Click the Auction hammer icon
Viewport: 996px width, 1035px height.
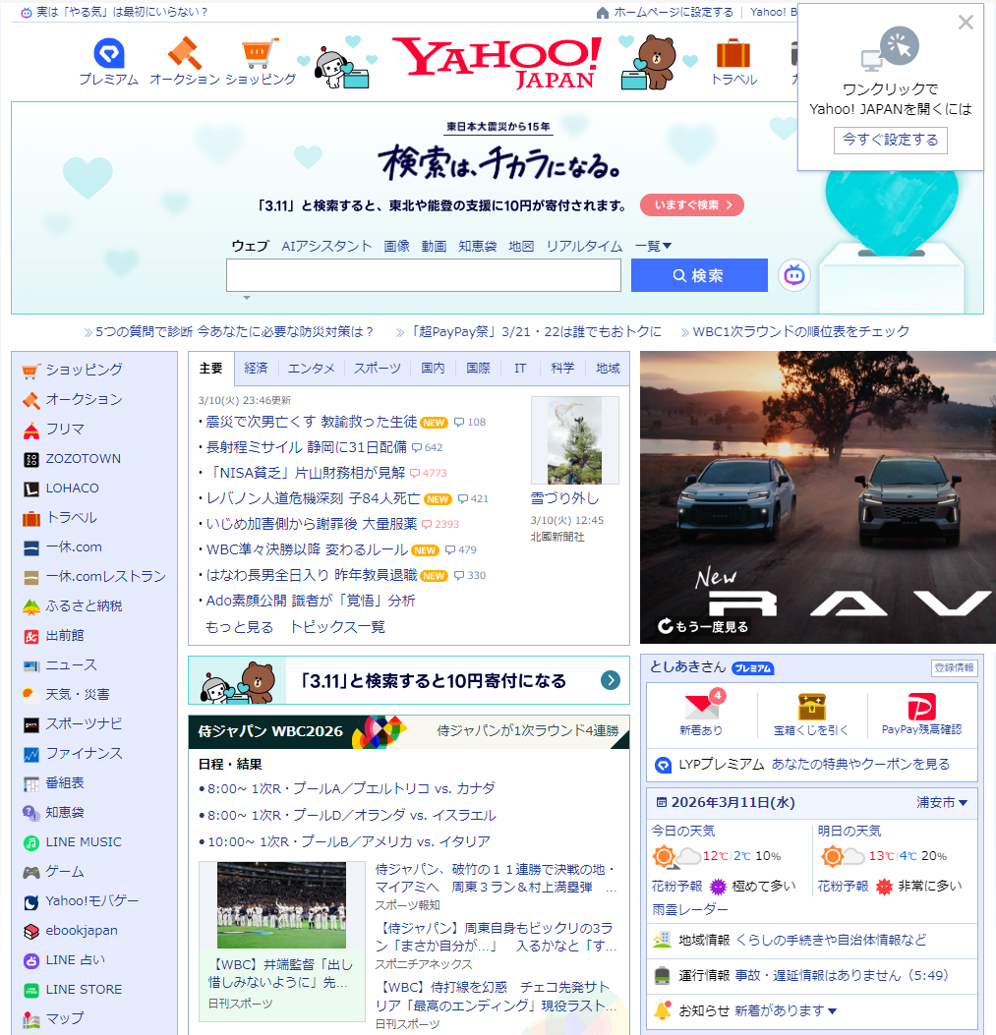(184, 53)
